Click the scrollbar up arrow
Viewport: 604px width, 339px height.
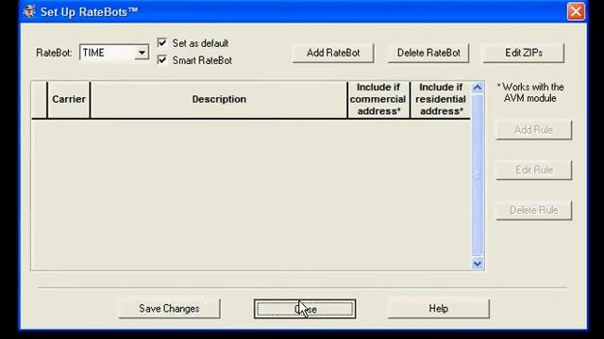pyautogui.click(x=478, y=88)
